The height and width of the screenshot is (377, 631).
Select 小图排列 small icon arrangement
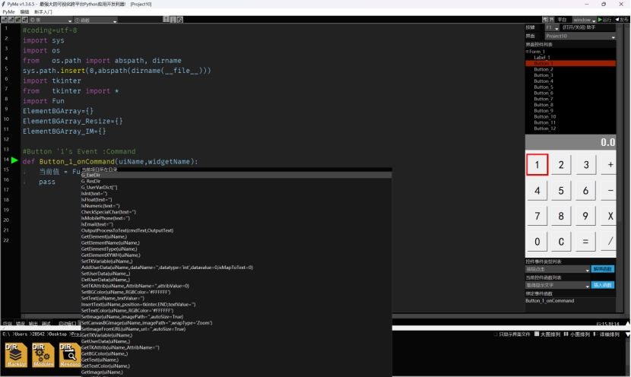[x=577, y=334]
